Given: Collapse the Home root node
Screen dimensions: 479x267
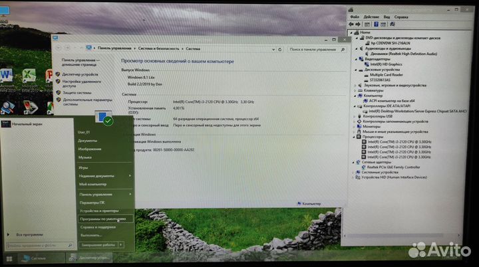Looking at the screenshot, I should (x=351, y=33).
